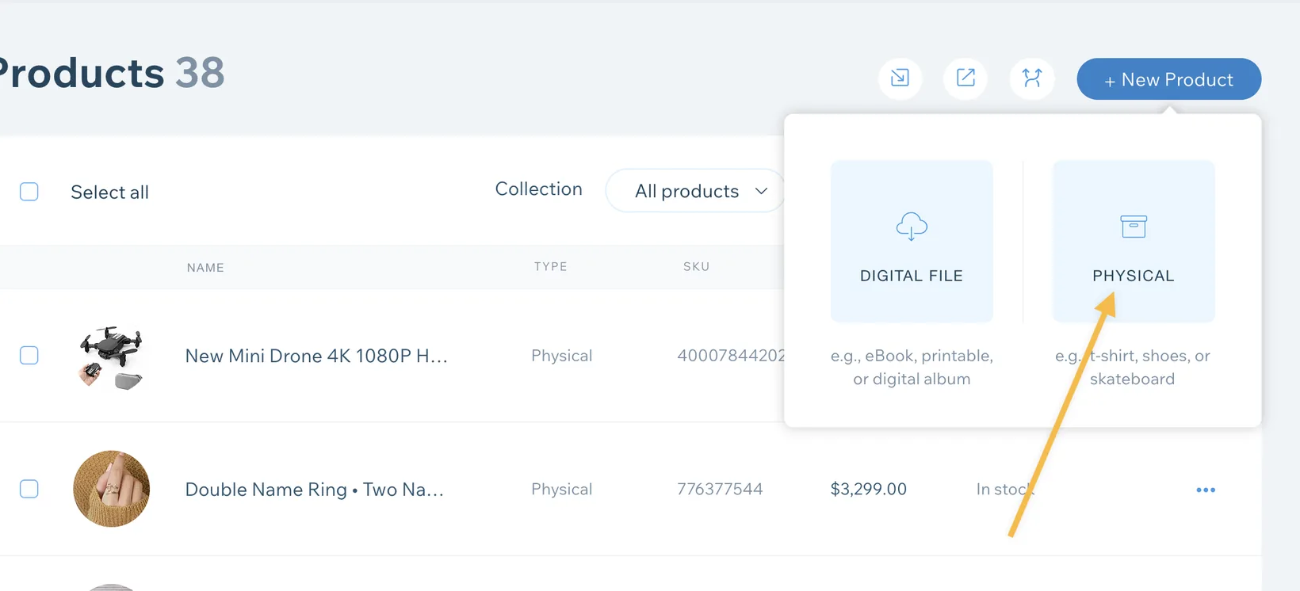Click the merge arrows icon button
This screenshot has height=591, width=1300.
[1032, 78]
